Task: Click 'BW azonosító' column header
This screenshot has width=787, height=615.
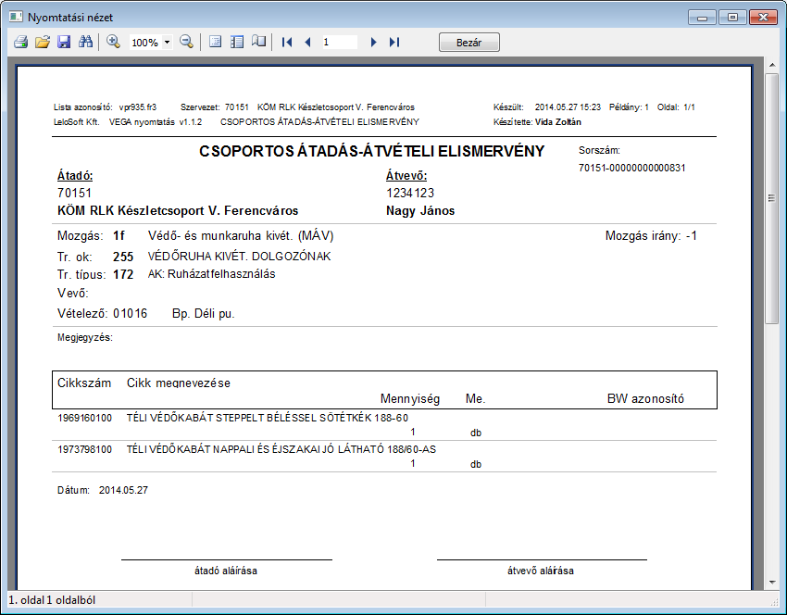Action: pyautogui.click(x=645, y=398)
